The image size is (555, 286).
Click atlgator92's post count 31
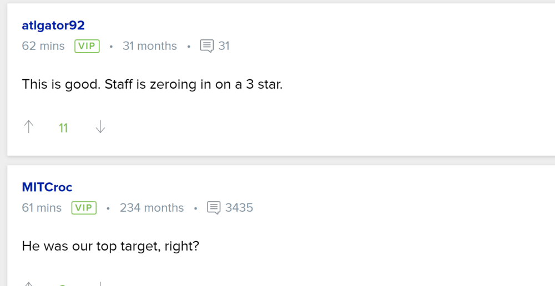(x=224, y=46)
